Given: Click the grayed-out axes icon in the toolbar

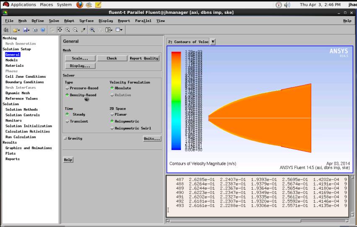Looking at the screenshot, I should [100, 30].
